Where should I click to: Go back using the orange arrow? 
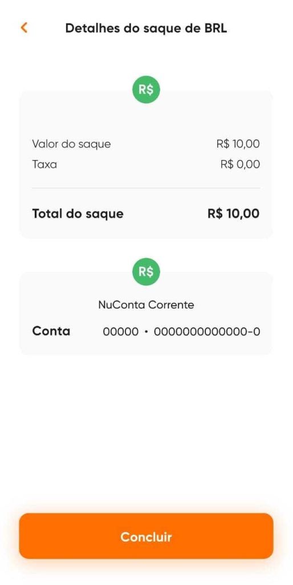coord(24,28)
